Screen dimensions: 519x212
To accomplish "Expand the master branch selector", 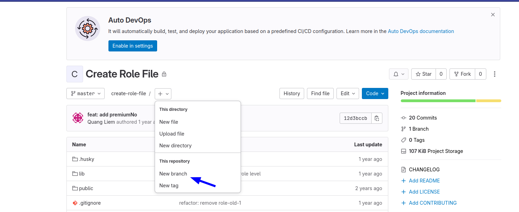I will click(x=86, y=93).
